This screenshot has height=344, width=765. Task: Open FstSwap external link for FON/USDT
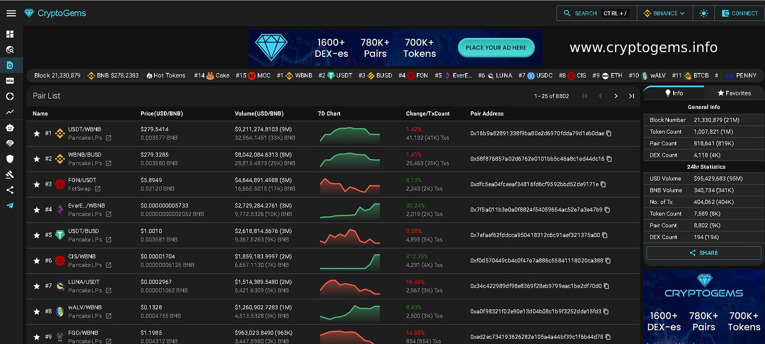98,189
